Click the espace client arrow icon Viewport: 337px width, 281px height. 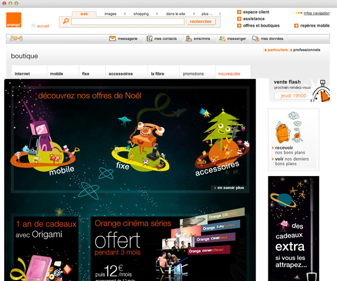[x=239, y=12]
